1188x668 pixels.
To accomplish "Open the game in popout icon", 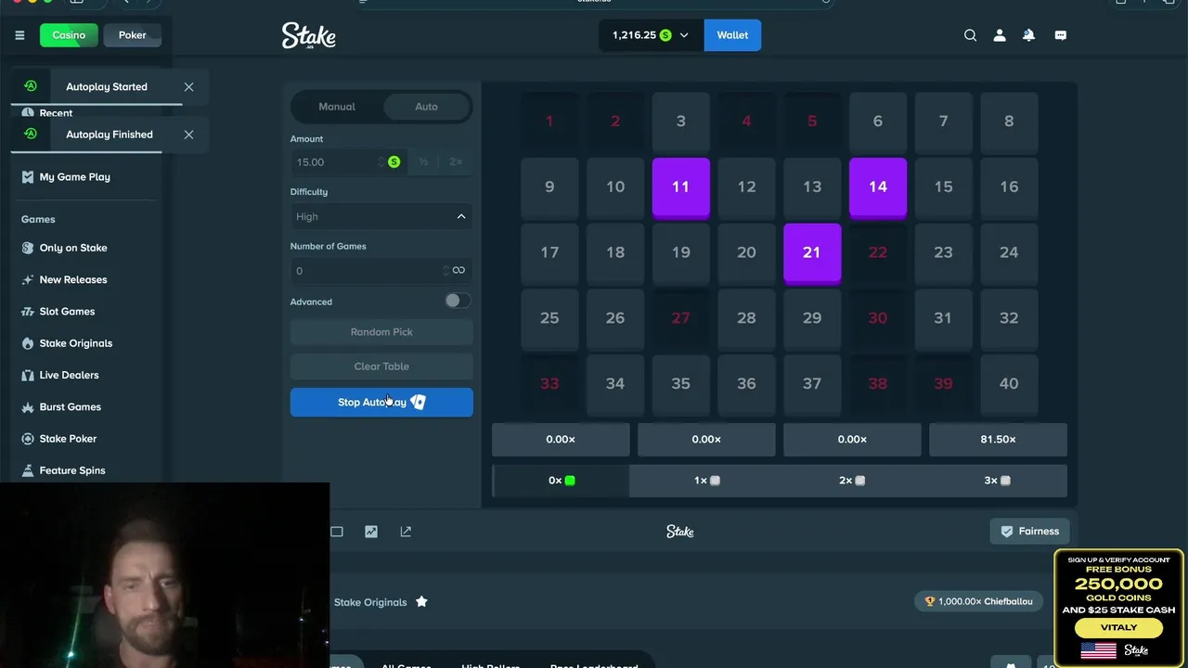I will 406,532.
